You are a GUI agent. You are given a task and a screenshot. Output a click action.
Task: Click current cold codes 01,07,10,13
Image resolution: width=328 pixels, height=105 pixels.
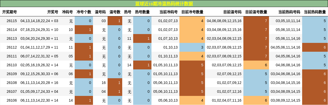(168, 38)
